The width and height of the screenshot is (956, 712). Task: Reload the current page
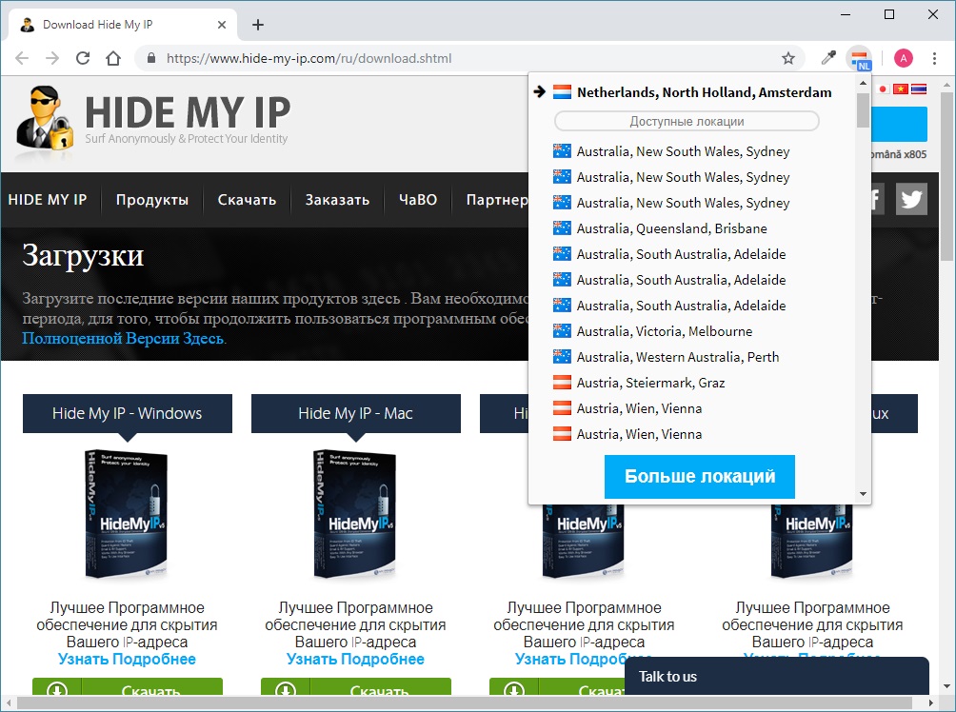(x=83, y=58)
